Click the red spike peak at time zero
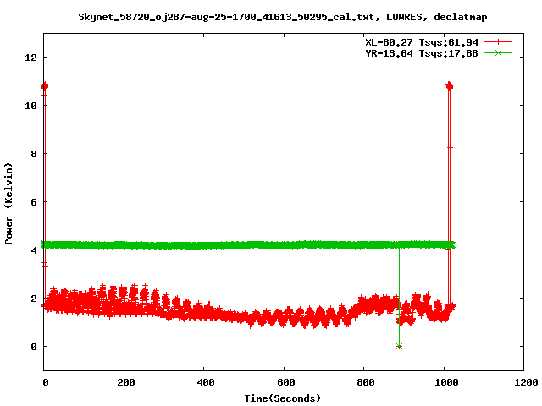 45,85
